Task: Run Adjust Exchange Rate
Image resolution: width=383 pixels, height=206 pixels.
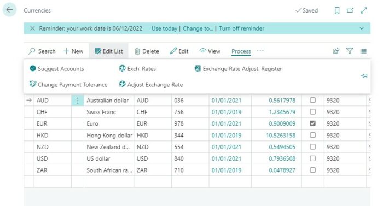Action: [151, 85]
